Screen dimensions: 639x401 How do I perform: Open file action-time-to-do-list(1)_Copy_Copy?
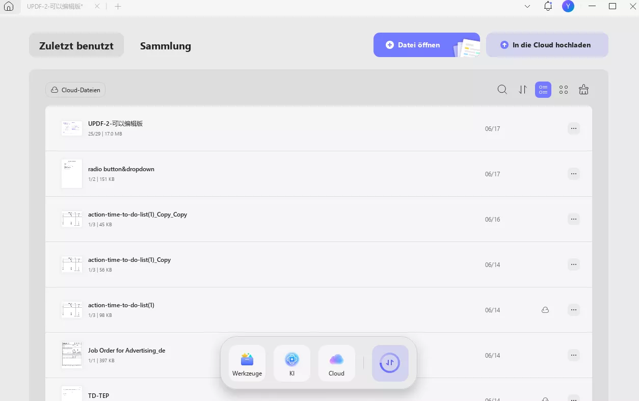click(138, 215)
